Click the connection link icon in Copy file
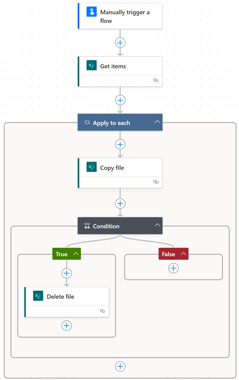Image resolution: width=239 pixels, height=380 pixels. click(156, 182)
